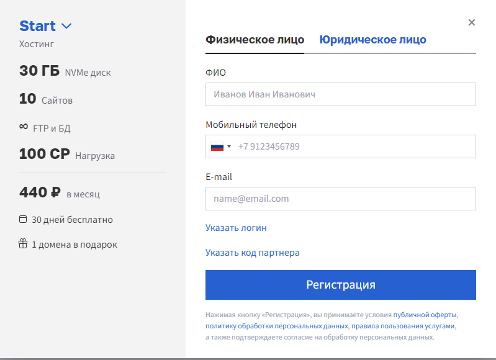Select the Start plan title

coord(37,26)
